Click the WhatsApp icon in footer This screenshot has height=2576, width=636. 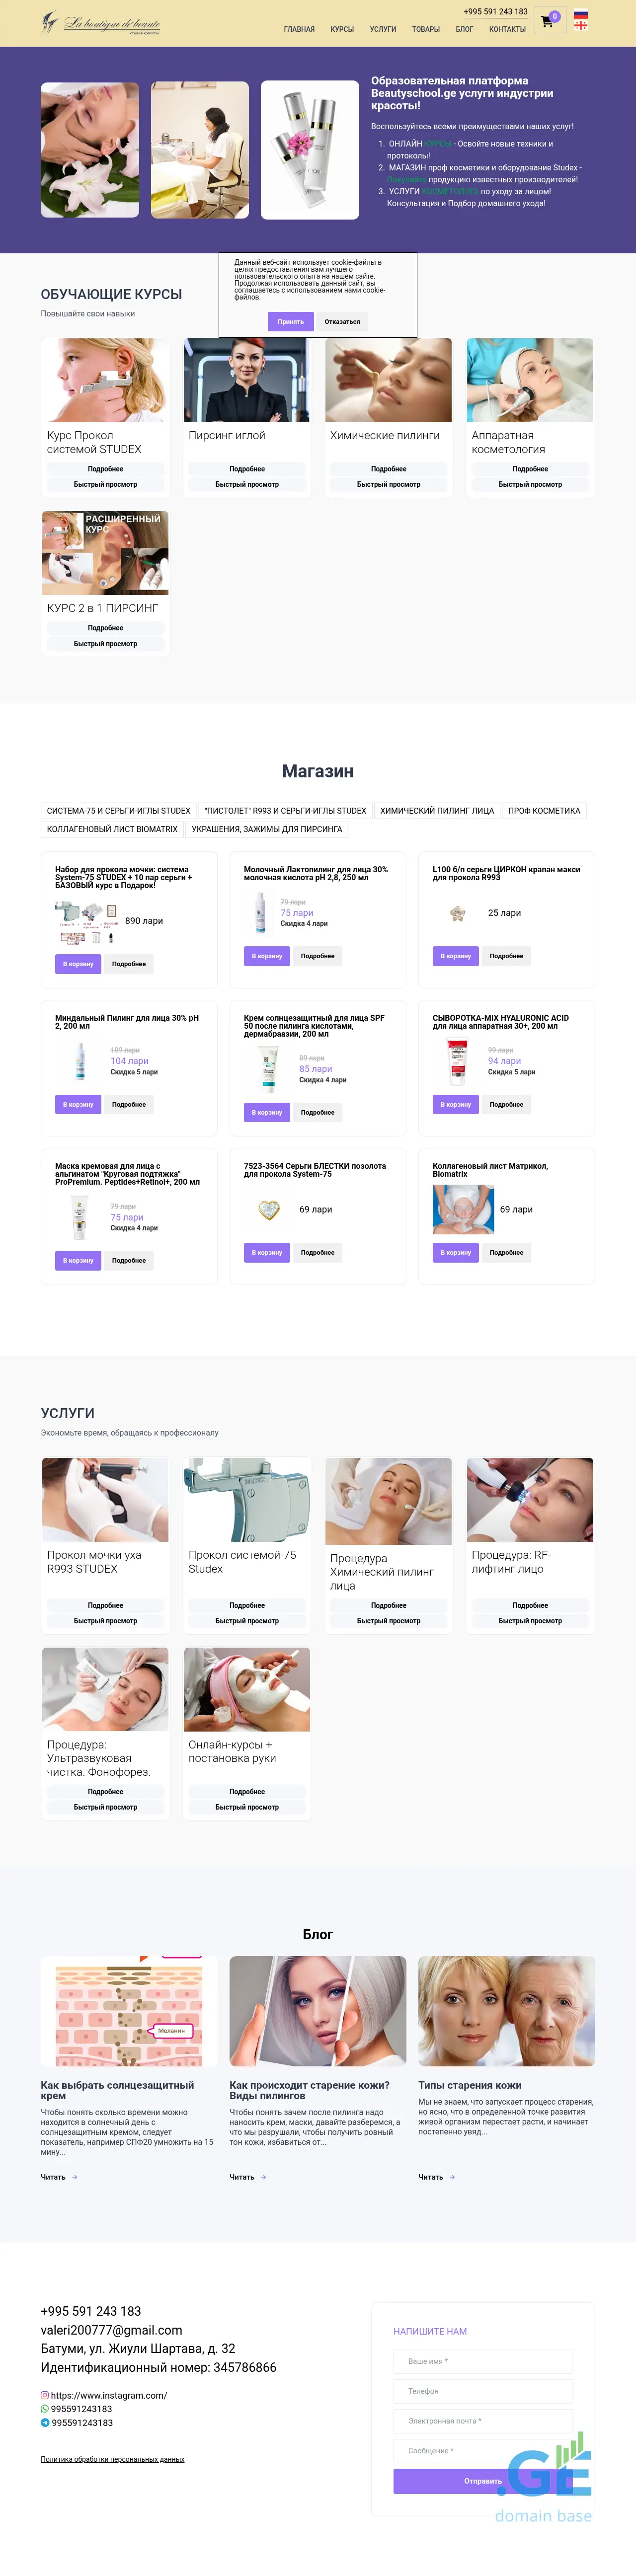click(45, 2409)
